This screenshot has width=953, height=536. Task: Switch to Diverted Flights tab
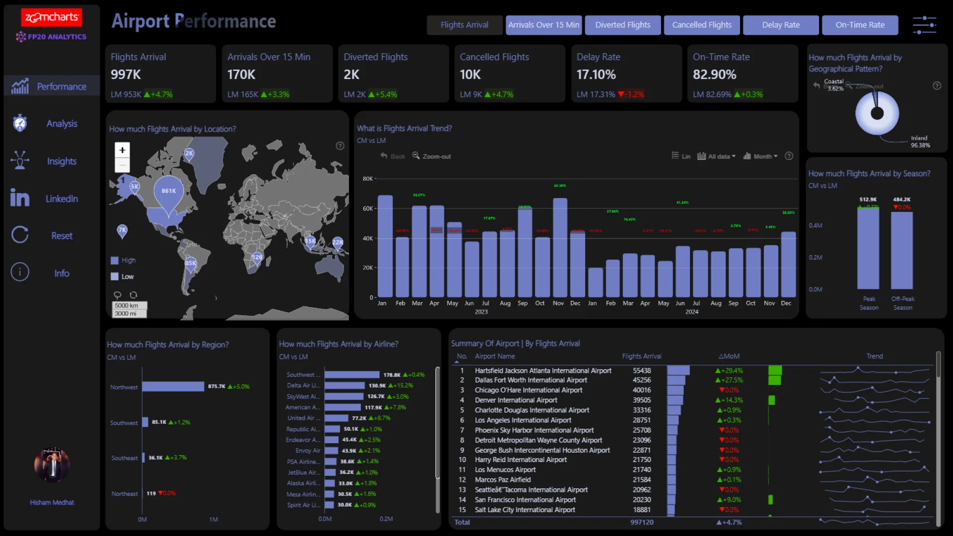[623, 25]
